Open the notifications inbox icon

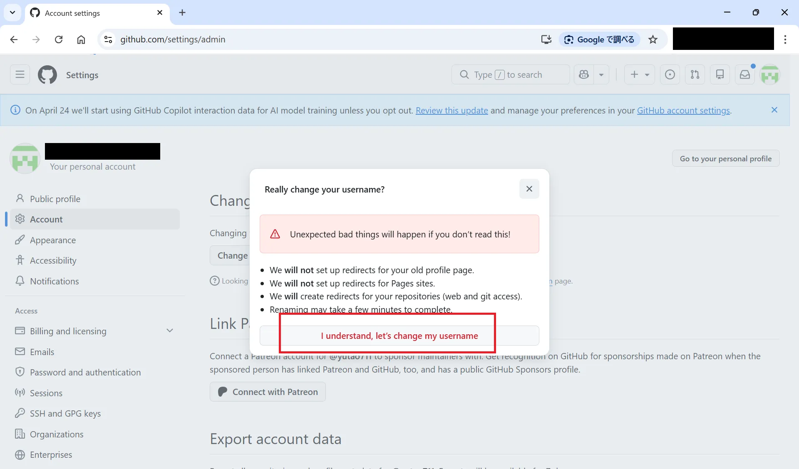coord(745,75)
